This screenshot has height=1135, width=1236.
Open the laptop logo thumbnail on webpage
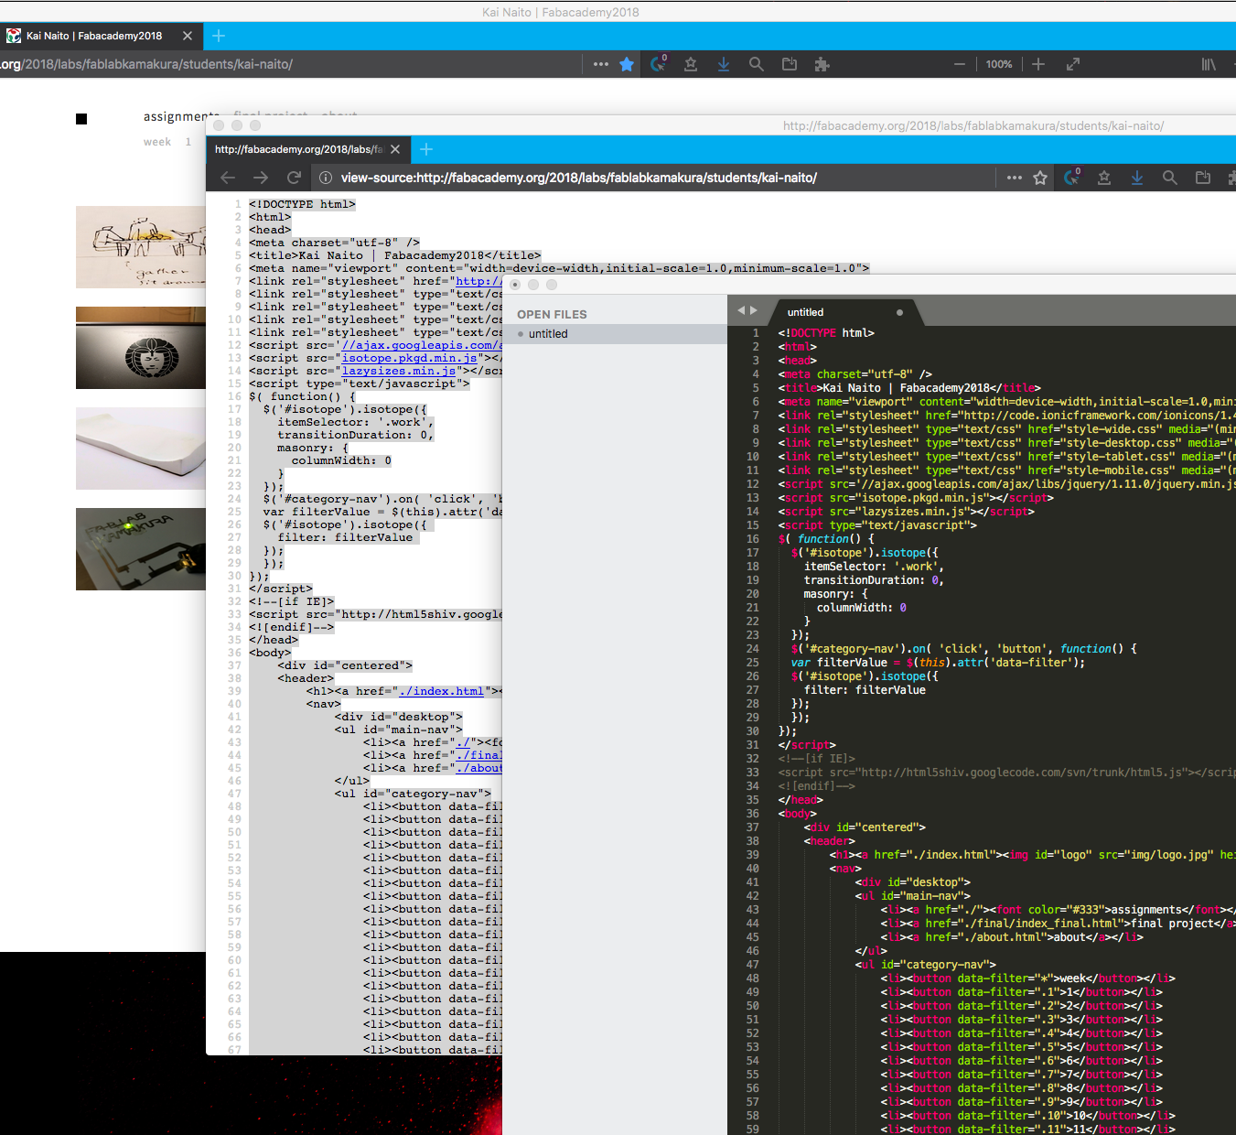tap(141, 348)
